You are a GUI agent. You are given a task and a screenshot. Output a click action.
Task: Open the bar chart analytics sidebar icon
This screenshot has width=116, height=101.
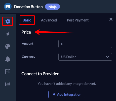[8, 84]
